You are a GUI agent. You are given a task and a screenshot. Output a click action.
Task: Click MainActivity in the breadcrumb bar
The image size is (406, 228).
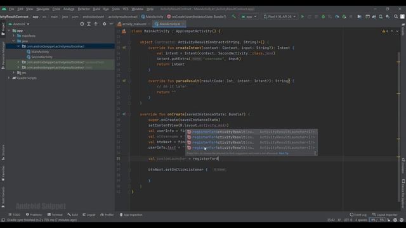pyautogui.click(x=152, y=16)
